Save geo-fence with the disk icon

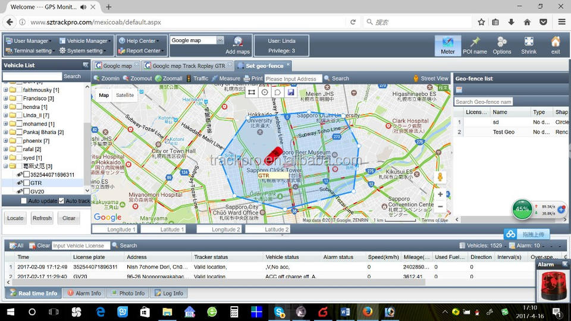(291, 92)
